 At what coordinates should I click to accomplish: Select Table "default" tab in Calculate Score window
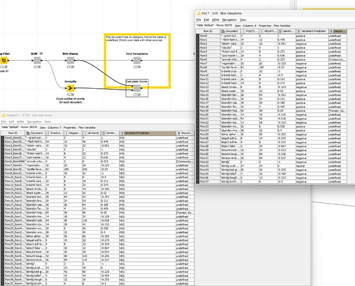19,128
